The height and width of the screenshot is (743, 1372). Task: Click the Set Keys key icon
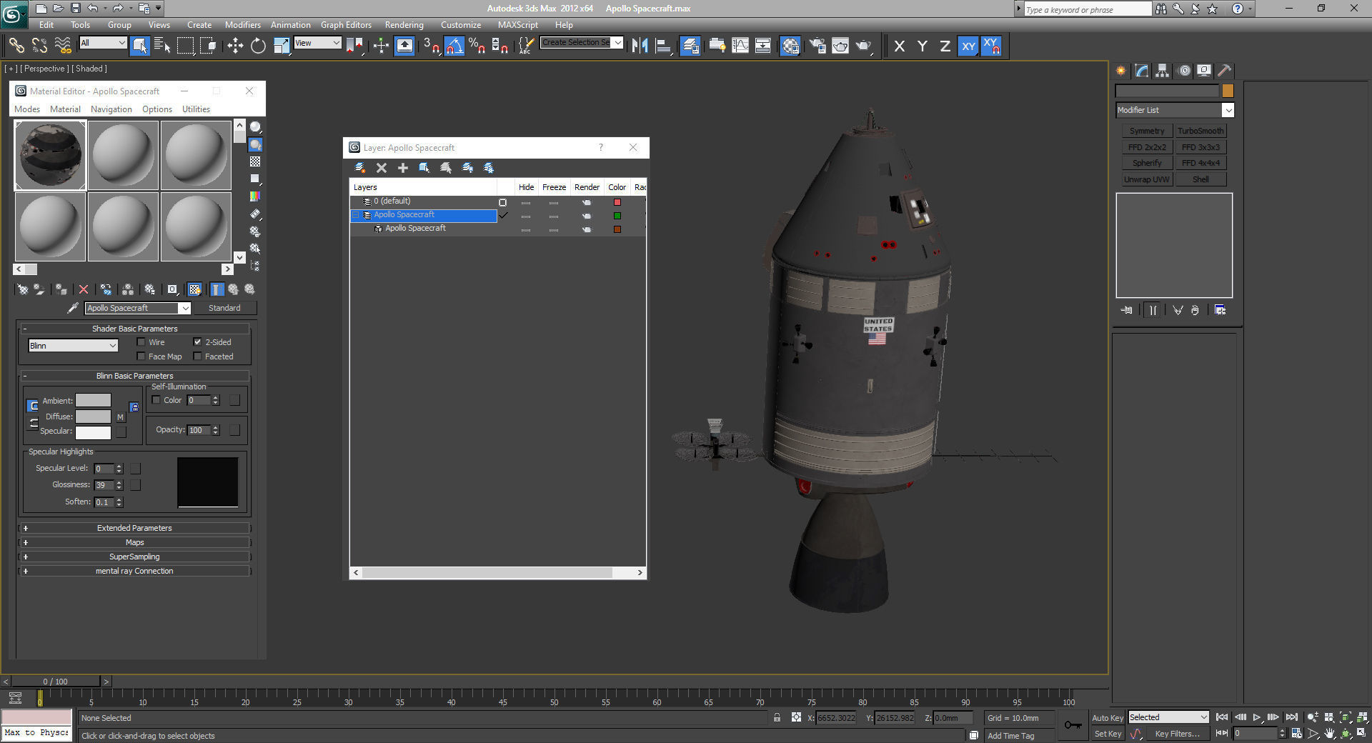[1073, 725]
